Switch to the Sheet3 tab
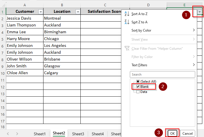The image size is (204, 137). [x=78, y=134]
